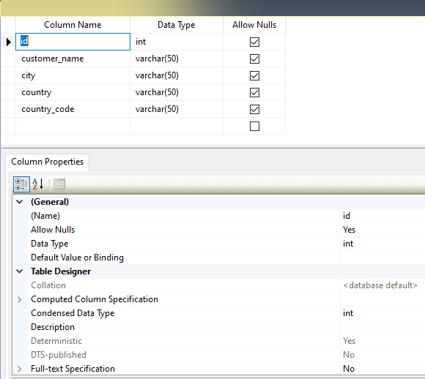
Task: Click the id column name field
Action: point(73,42)
